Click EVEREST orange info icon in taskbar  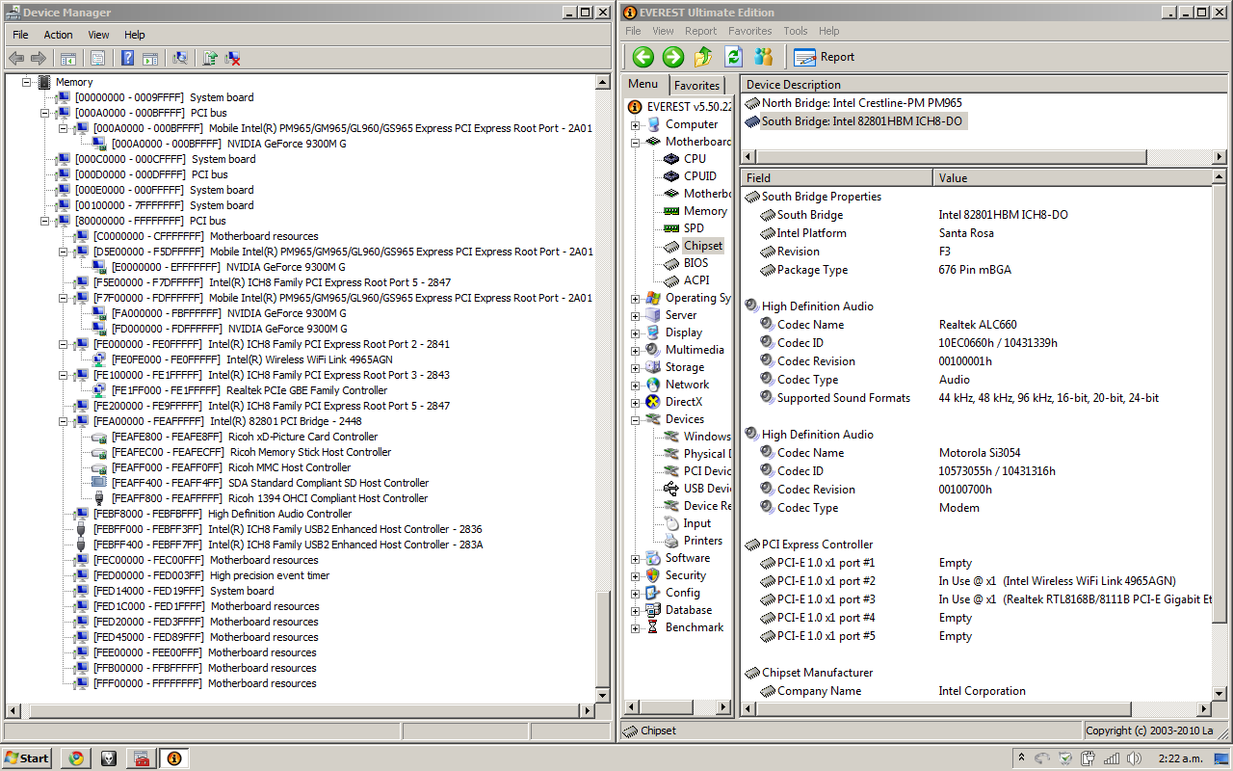[x=174, y=758]
